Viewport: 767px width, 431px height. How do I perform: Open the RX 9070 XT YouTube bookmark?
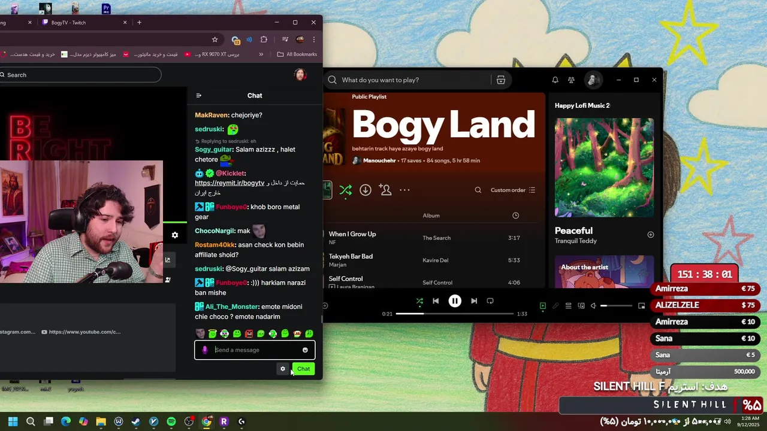212,54
